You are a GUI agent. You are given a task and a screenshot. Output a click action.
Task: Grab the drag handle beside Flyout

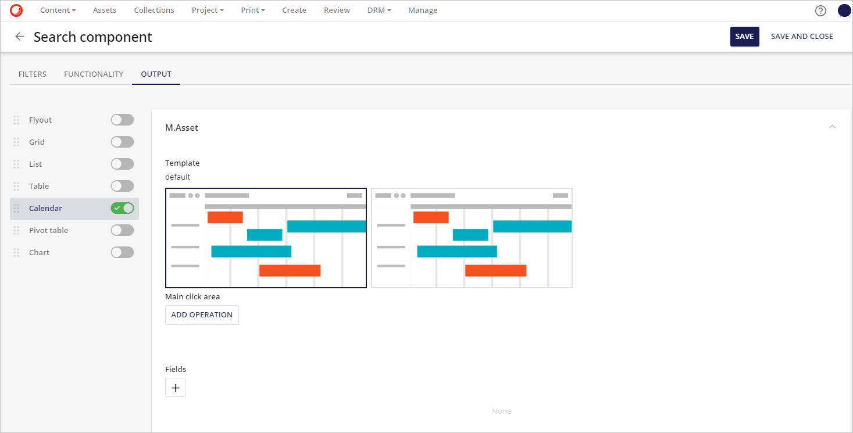16,120
